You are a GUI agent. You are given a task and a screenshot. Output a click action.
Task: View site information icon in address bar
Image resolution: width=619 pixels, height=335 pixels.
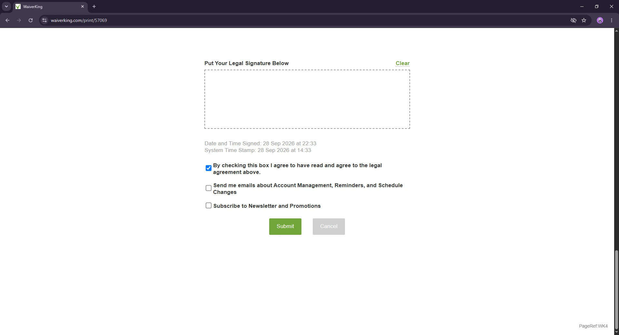tap(44, 20)
